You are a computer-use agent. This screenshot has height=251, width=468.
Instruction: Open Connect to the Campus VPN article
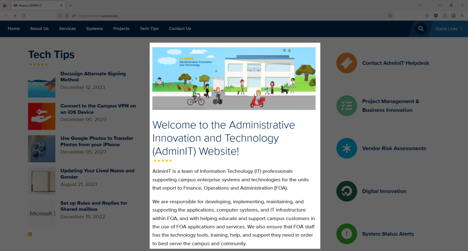98,109
